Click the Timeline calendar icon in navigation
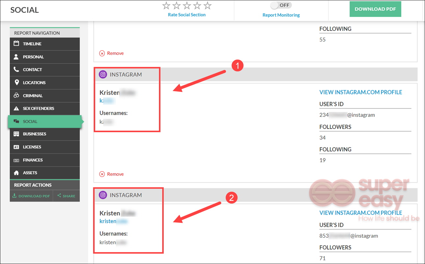This screenshot has height=264, width=425. pyautogui.click(x=16, y=43)
